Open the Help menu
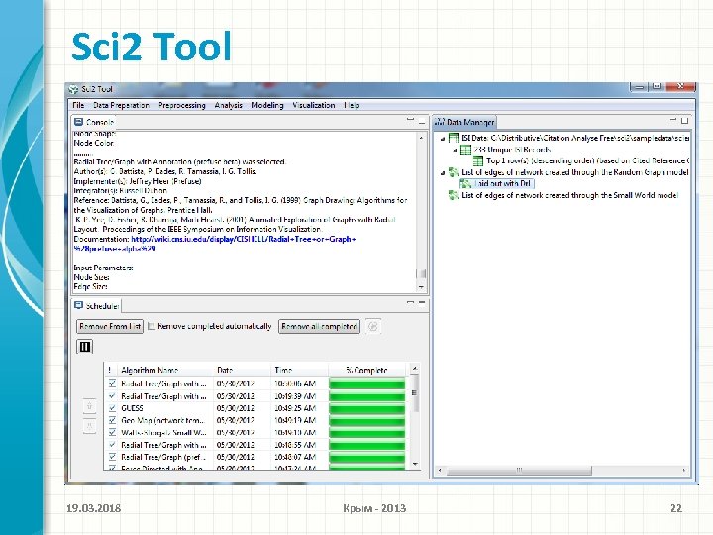The width and height of the screenshot is (713, 535). pos(352,105)
